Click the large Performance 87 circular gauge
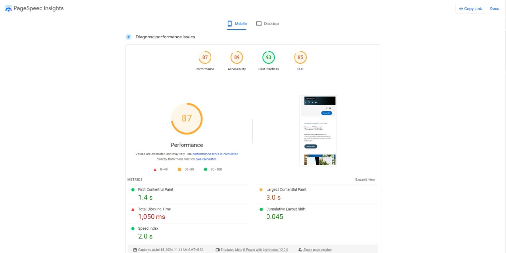Viewport: 506px width, 253px height. 186,119
